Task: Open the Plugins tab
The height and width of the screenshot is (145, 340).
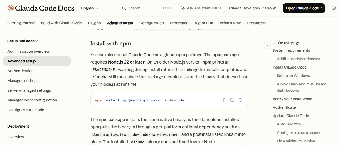Action: point(94,23)
